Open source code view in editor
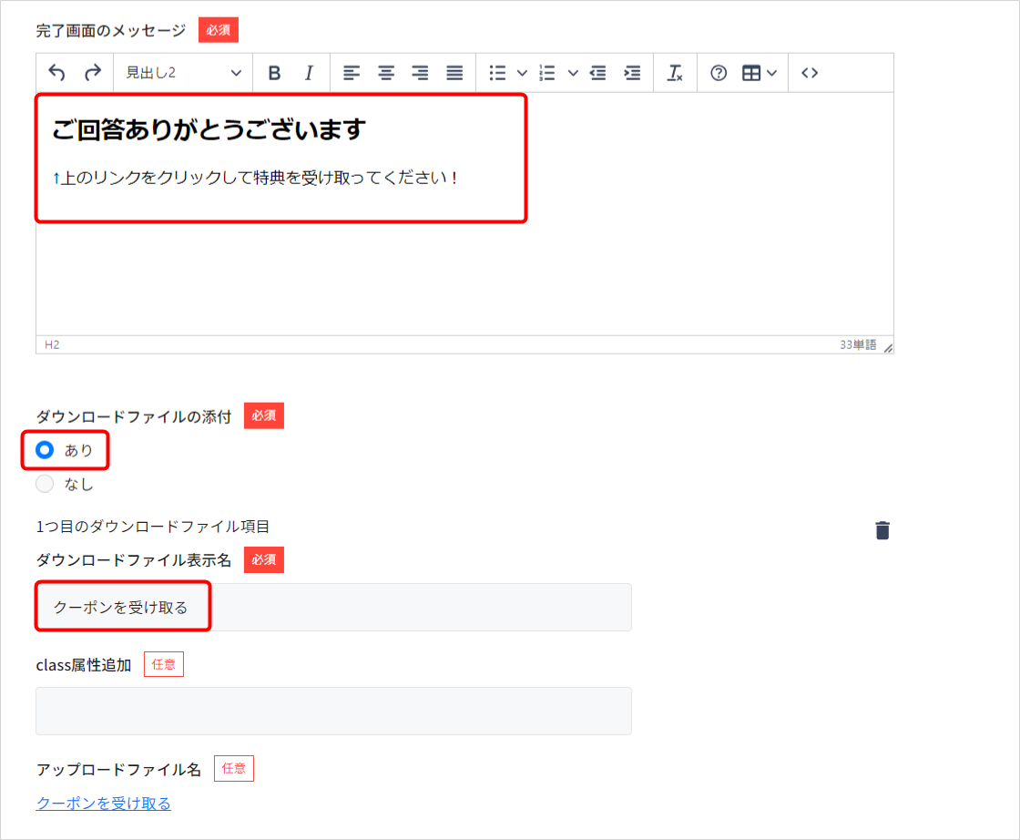Viewport: 1020px width, 840px height. coord(810,73)
